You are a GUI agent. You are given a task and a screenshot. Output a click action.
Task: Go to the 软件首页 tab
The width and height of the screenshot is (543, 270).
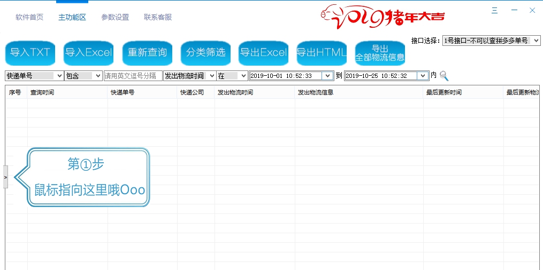29,17
